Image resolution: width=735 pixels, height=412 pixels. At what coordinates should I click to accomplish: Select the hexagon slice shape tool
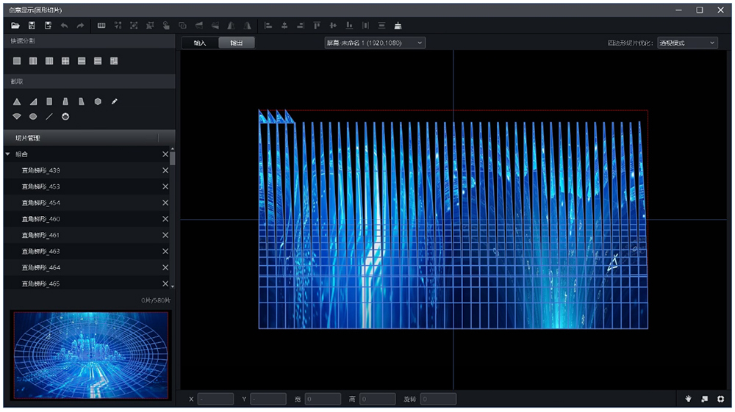click(x=98, y=102)
